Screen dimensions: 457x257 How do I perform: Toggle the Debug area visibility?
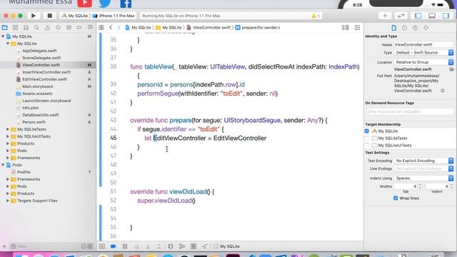431,16
